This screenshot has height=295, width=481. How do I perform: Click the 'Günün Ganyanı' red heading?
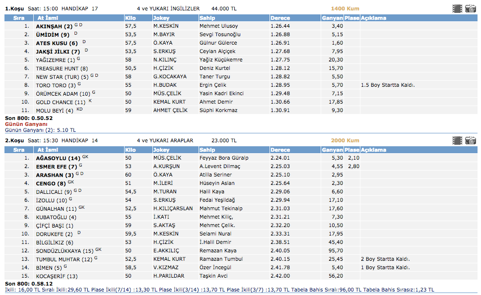[x=23, y=124]
